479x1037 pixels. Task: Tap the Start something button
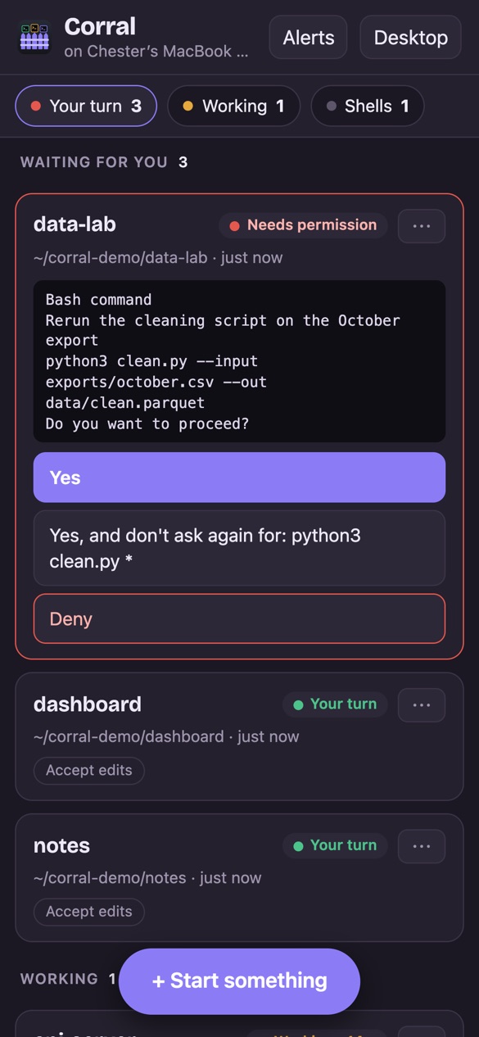tap(239, 981)
